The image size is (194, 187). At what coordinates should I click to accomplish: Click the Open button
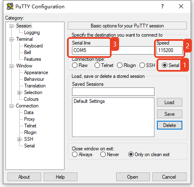[133, 177]
